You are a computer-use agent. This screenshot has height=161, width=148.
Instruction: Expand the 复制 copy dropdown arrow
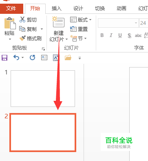coord(42,29)
